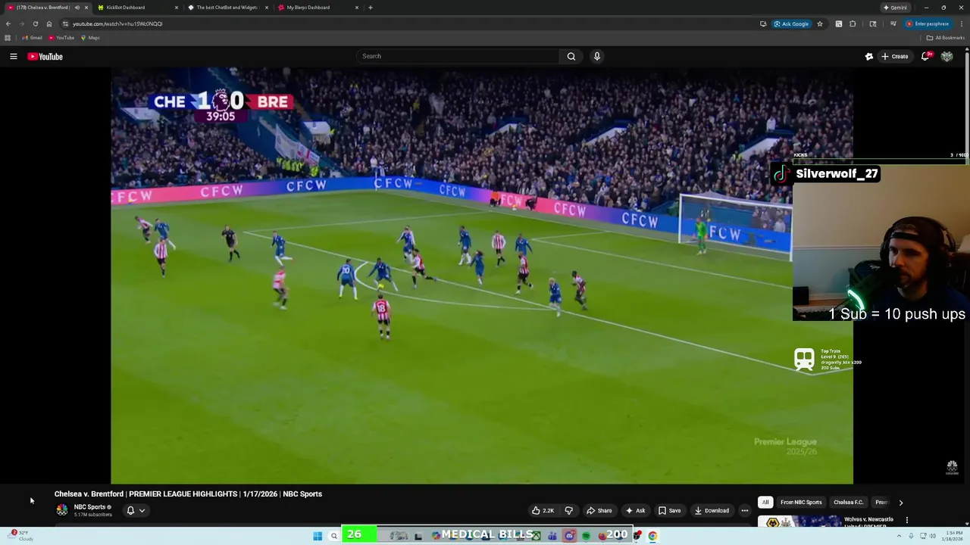Viewport: 970px width, 545px height.
Task: Open Chrome three-dot menu
Action: point(962,23)
